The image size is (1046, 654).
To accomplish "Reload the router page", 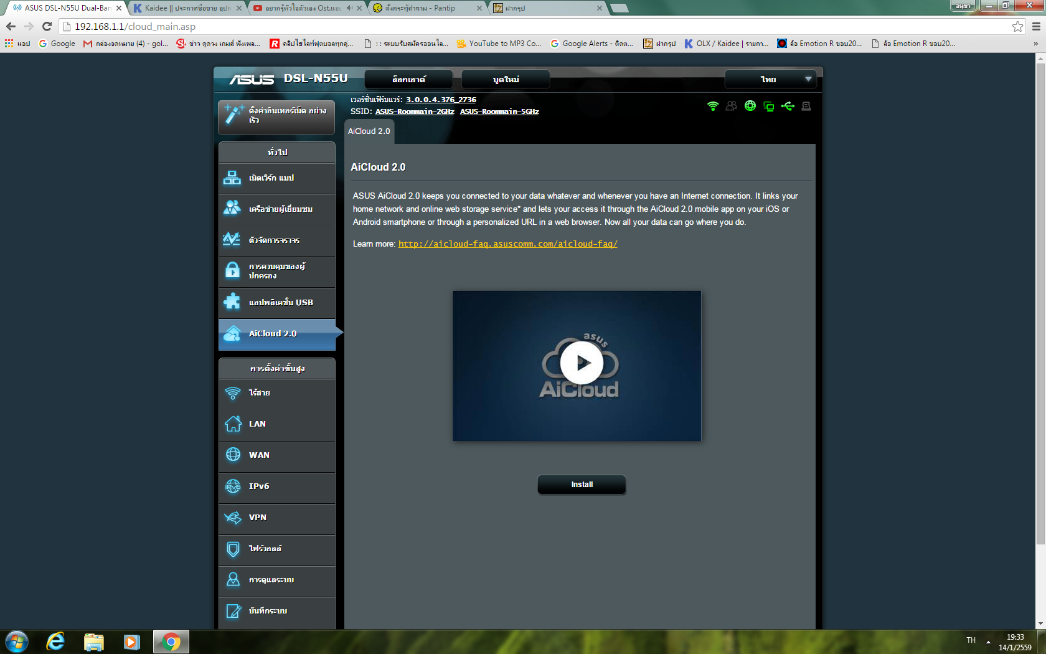I will tap(47, 26).
